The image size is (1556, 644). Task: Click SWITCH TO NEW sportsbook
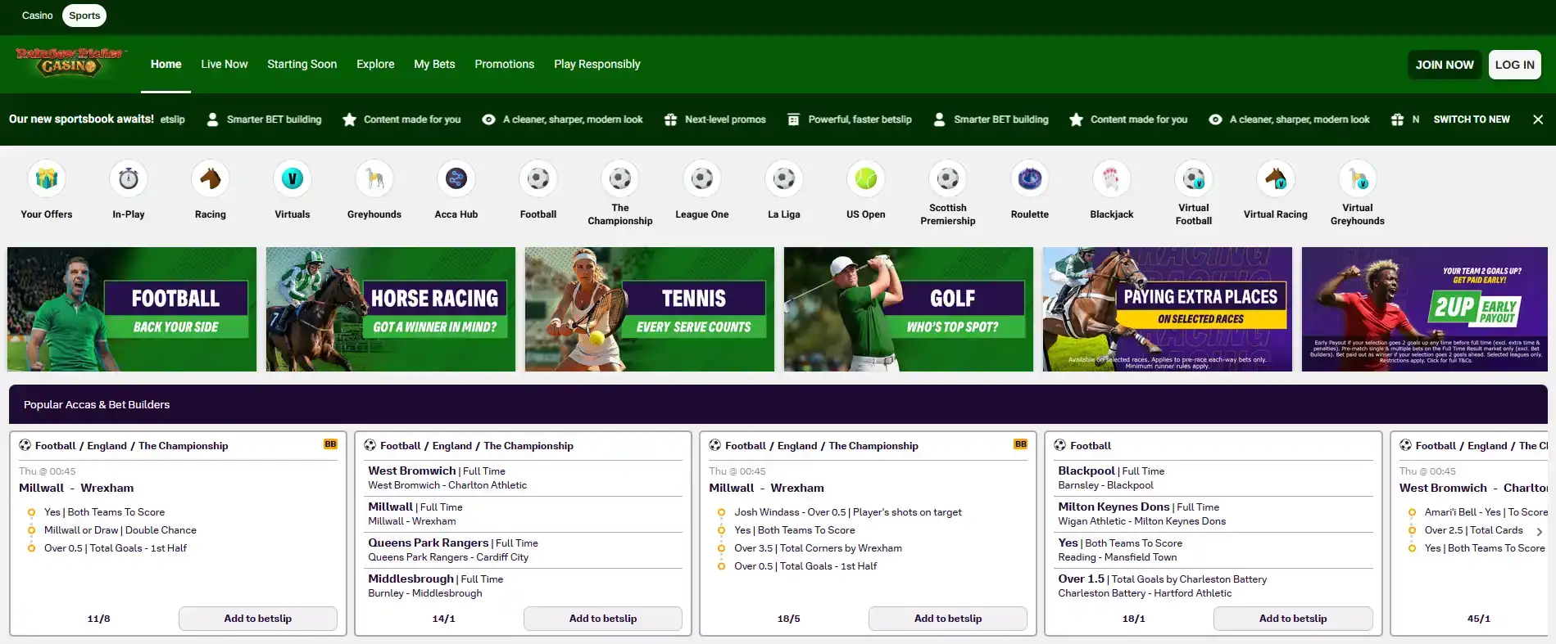[x=1472, y=119]
